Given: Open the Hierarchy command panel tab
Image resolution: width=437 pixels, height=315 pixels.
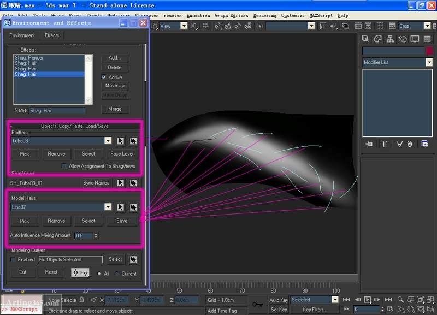Looking at the screenshot, I should coord(390,39).
